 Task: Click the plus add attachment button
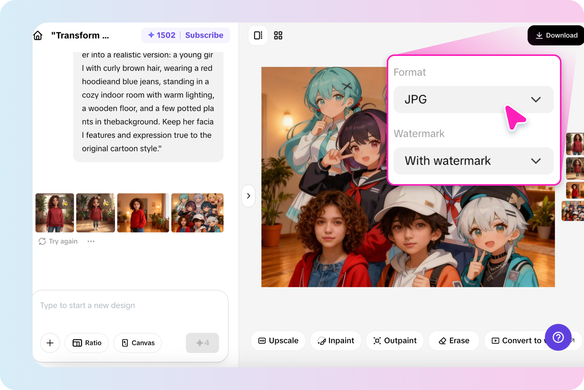(50, 343)
